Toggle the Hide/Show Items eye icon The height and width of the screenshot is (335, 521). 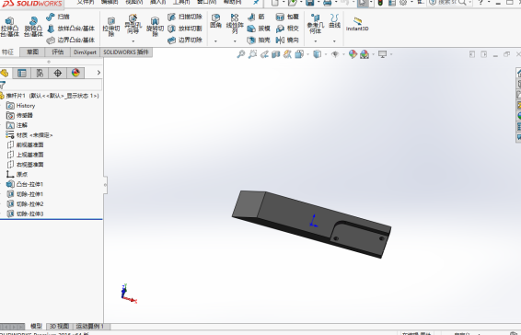[x=335, y=53]
